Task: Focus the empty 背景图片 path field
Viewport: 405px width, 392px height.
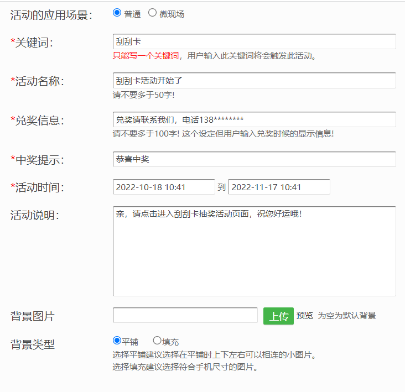Action: (x=185, y=316)
